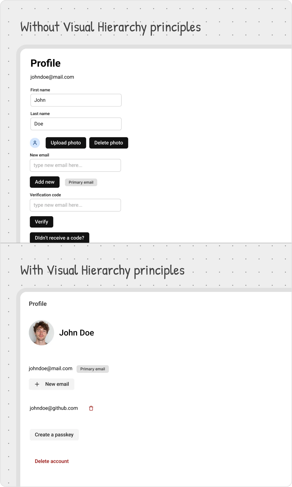
Task: Click John Doe's profile photo
Action: point(42,332)
